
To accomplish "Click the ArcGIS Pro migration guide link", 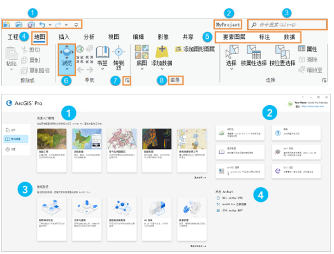I will pyautogui.click(x=231, y=204).
